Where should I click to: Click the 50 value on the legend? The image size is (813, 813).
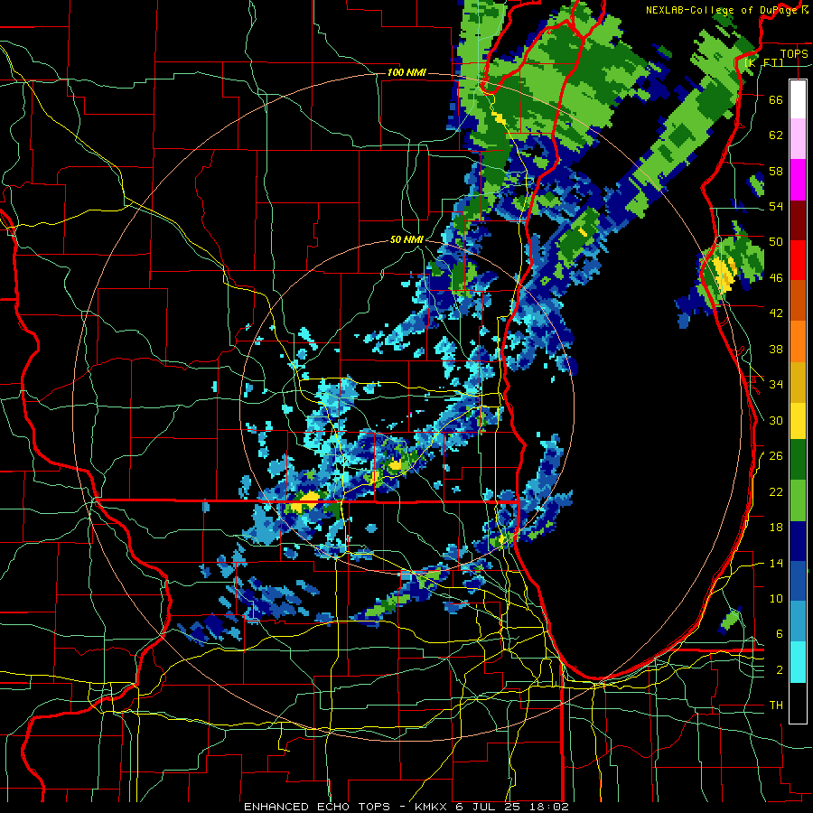click(x=776, y=242)
